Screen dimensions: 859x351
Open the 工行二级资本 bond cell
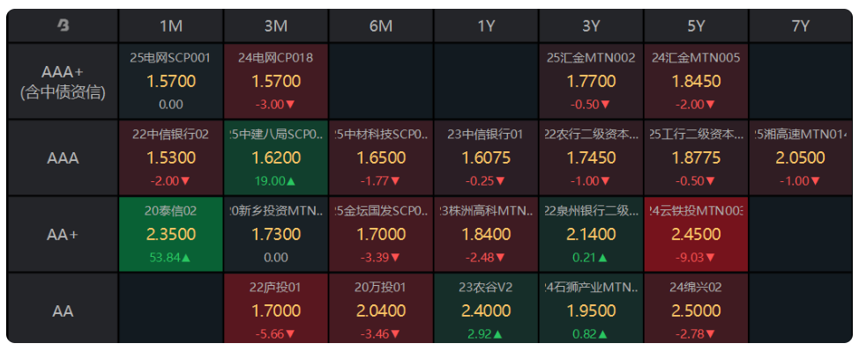click(697, 158)
